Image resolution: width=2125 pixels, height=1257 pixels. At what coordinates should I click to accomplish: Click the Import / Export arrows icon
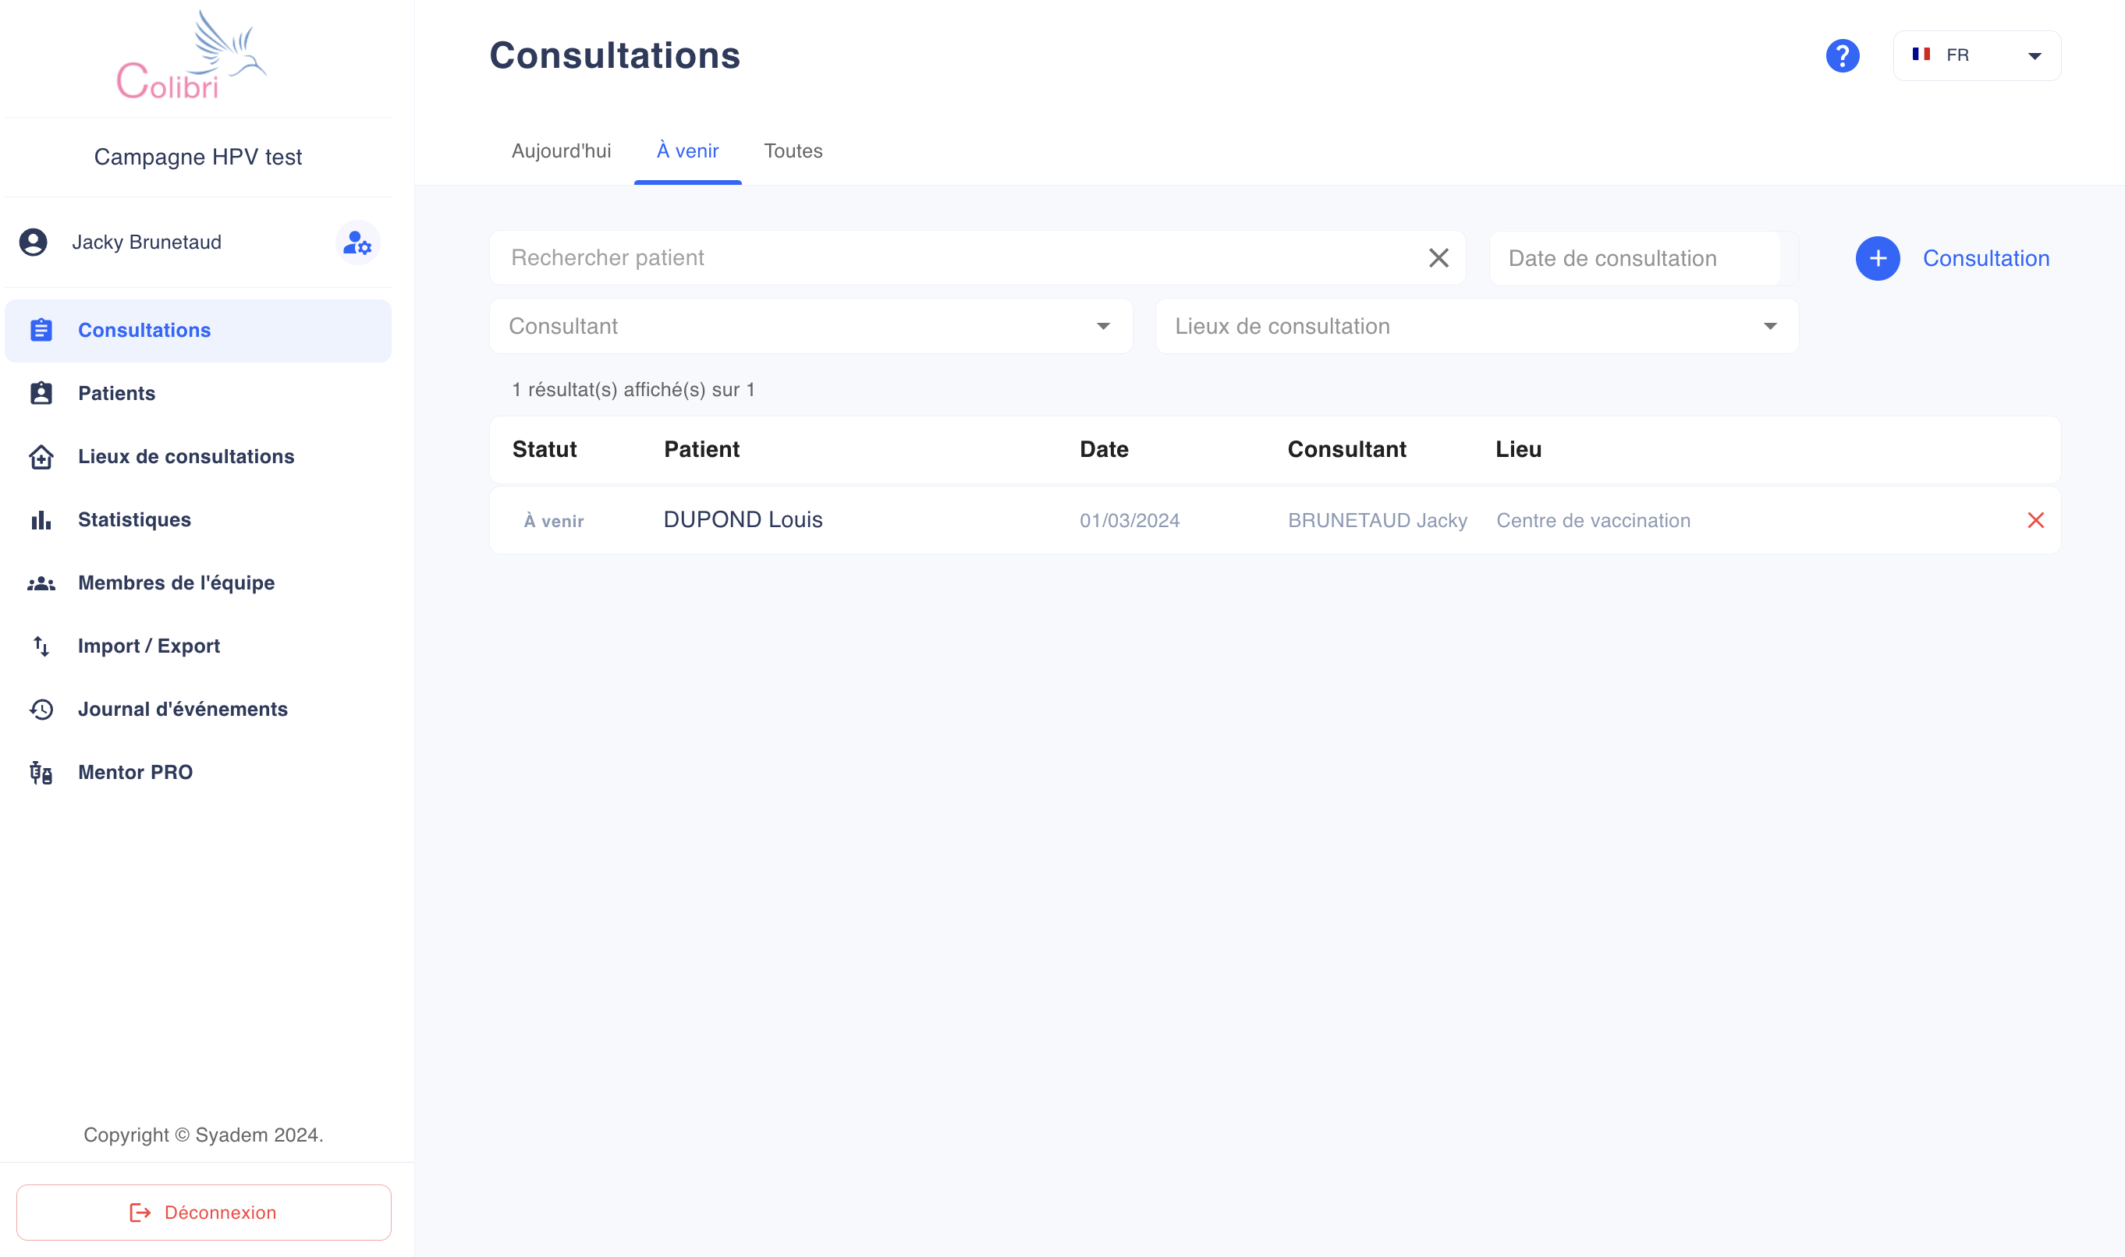point(41,646)
